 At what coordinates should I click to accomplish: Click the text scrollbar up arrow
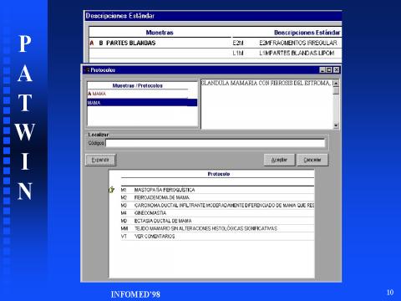click(336, 83)
